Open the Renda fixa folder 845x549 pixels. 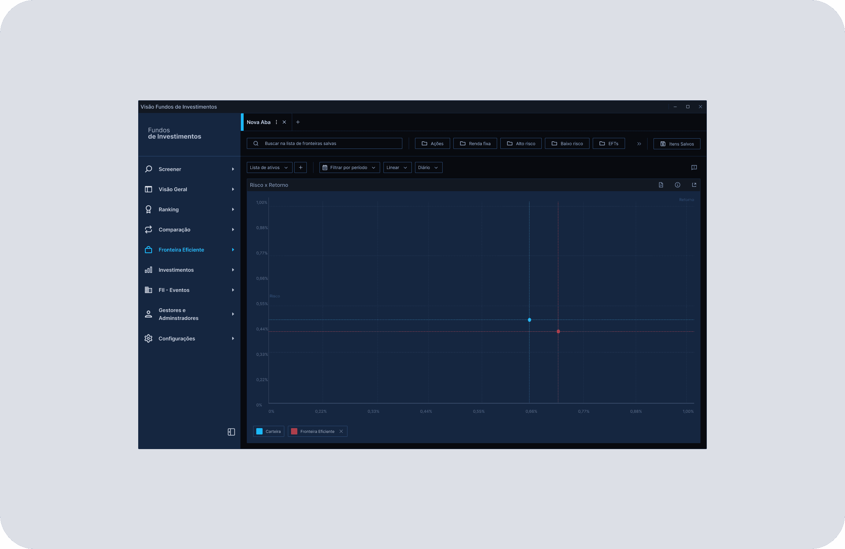[x=475, y=143]
